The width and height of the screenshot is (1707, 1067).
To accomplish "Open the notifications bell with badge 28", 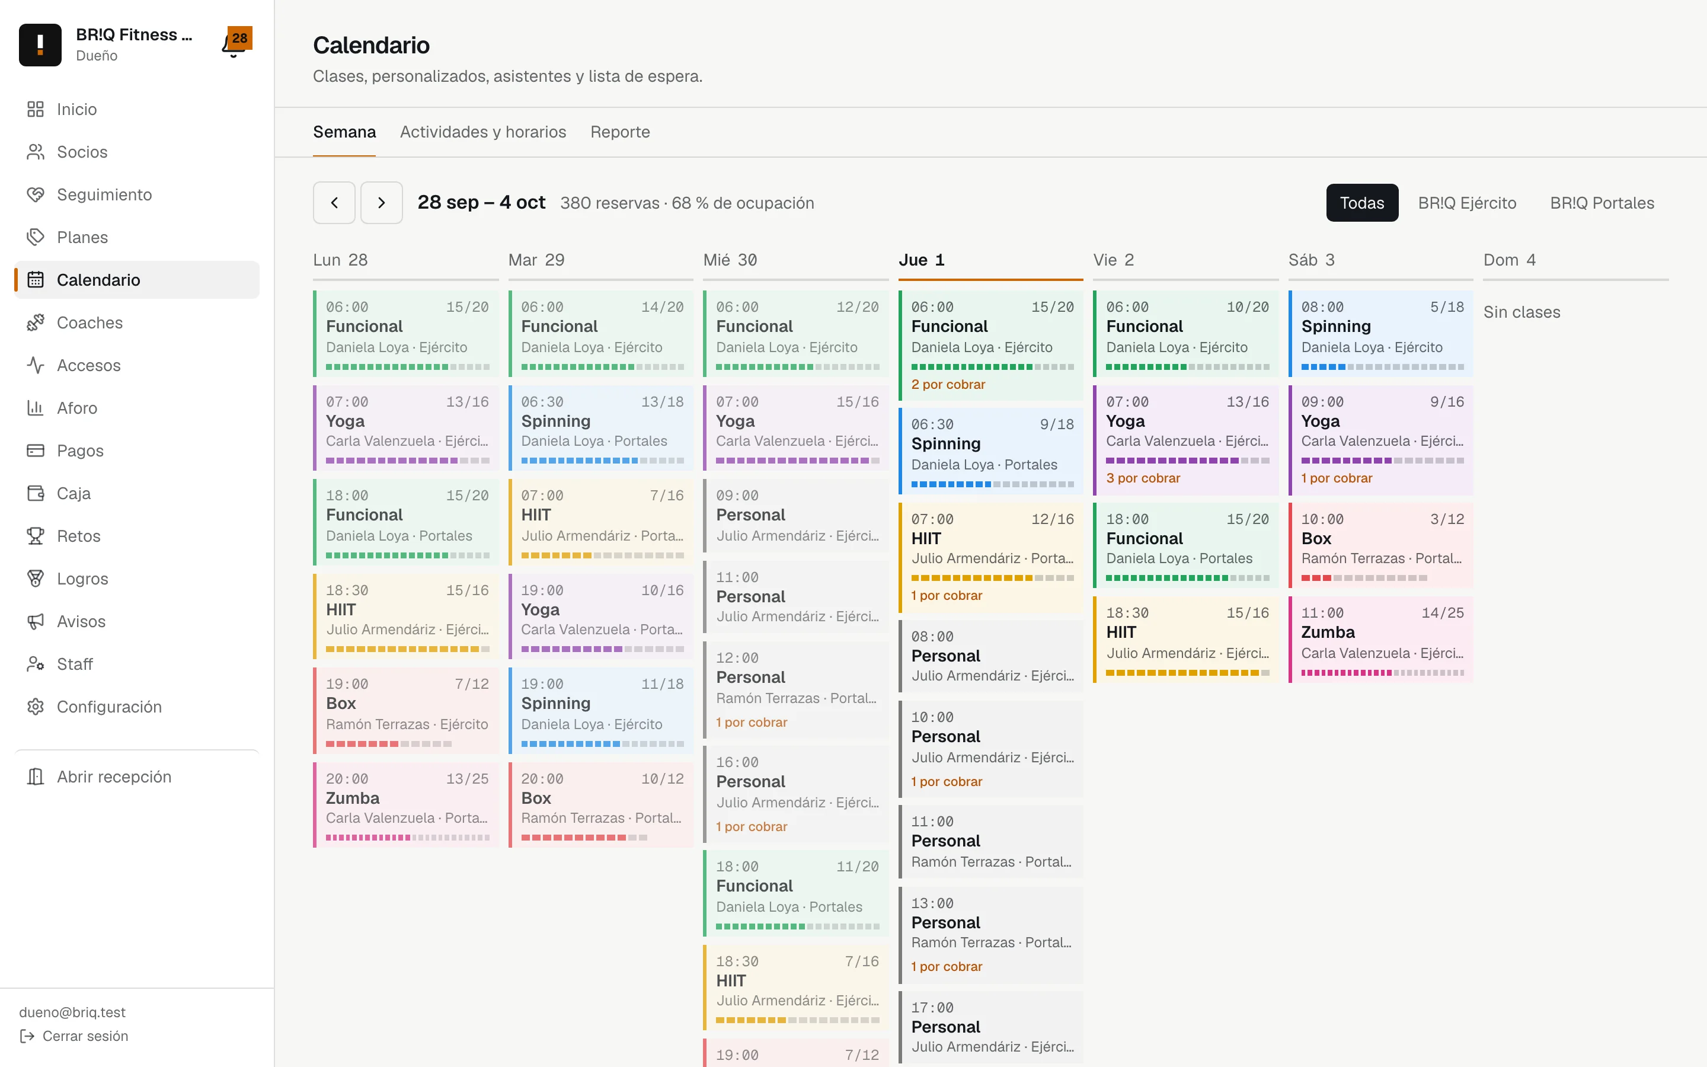I will (235, 44).
